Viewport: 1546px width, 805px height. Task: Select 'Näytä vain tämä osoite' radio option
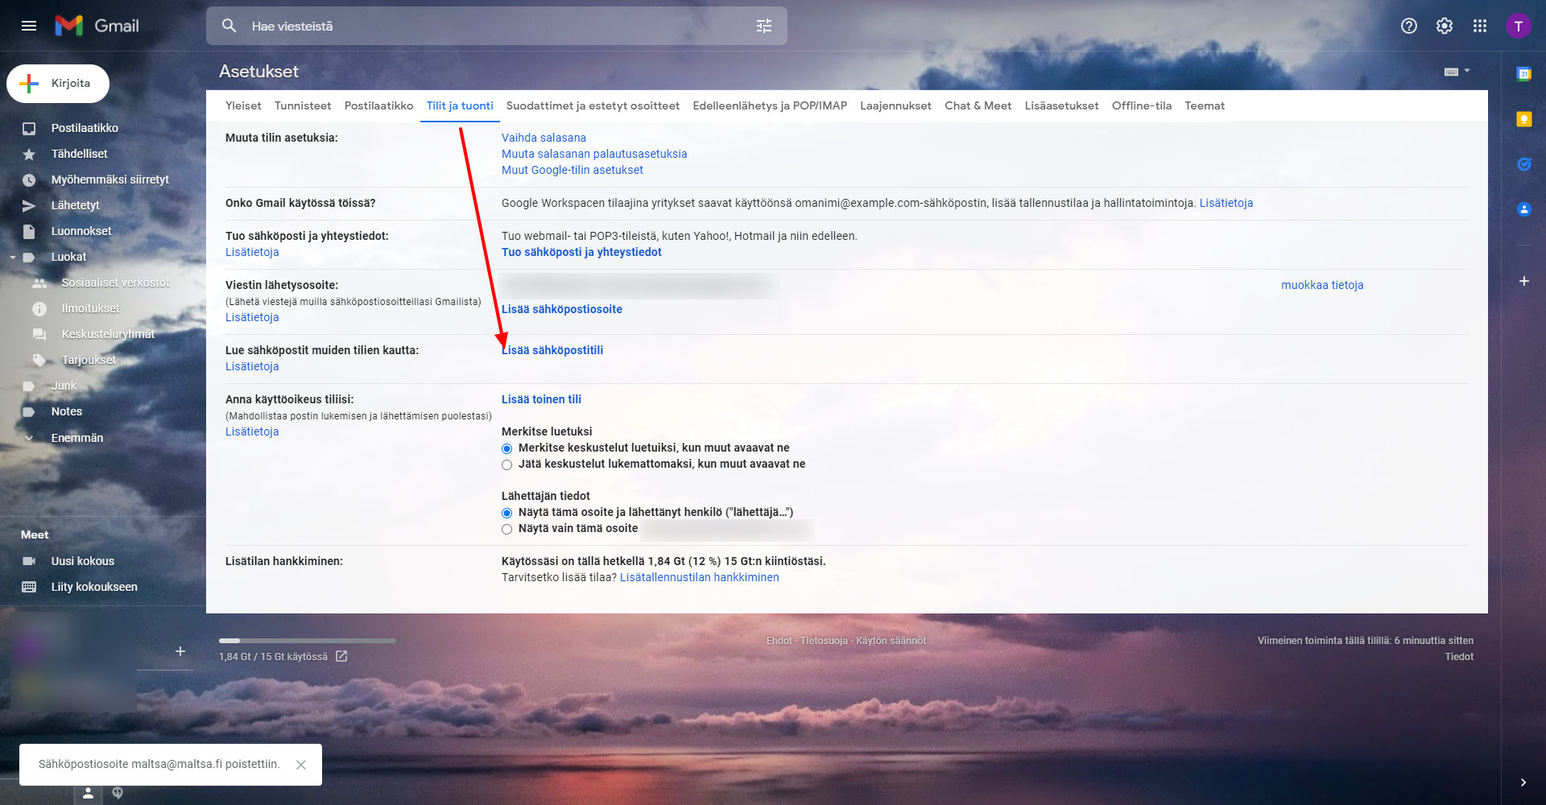point(506,529)
